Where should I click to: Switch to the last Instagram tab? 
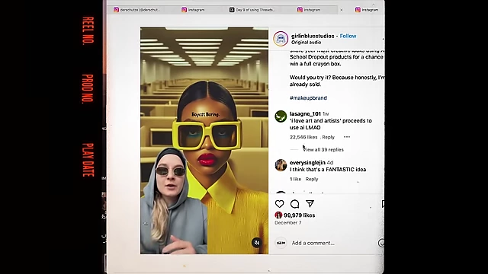point(367,10)
